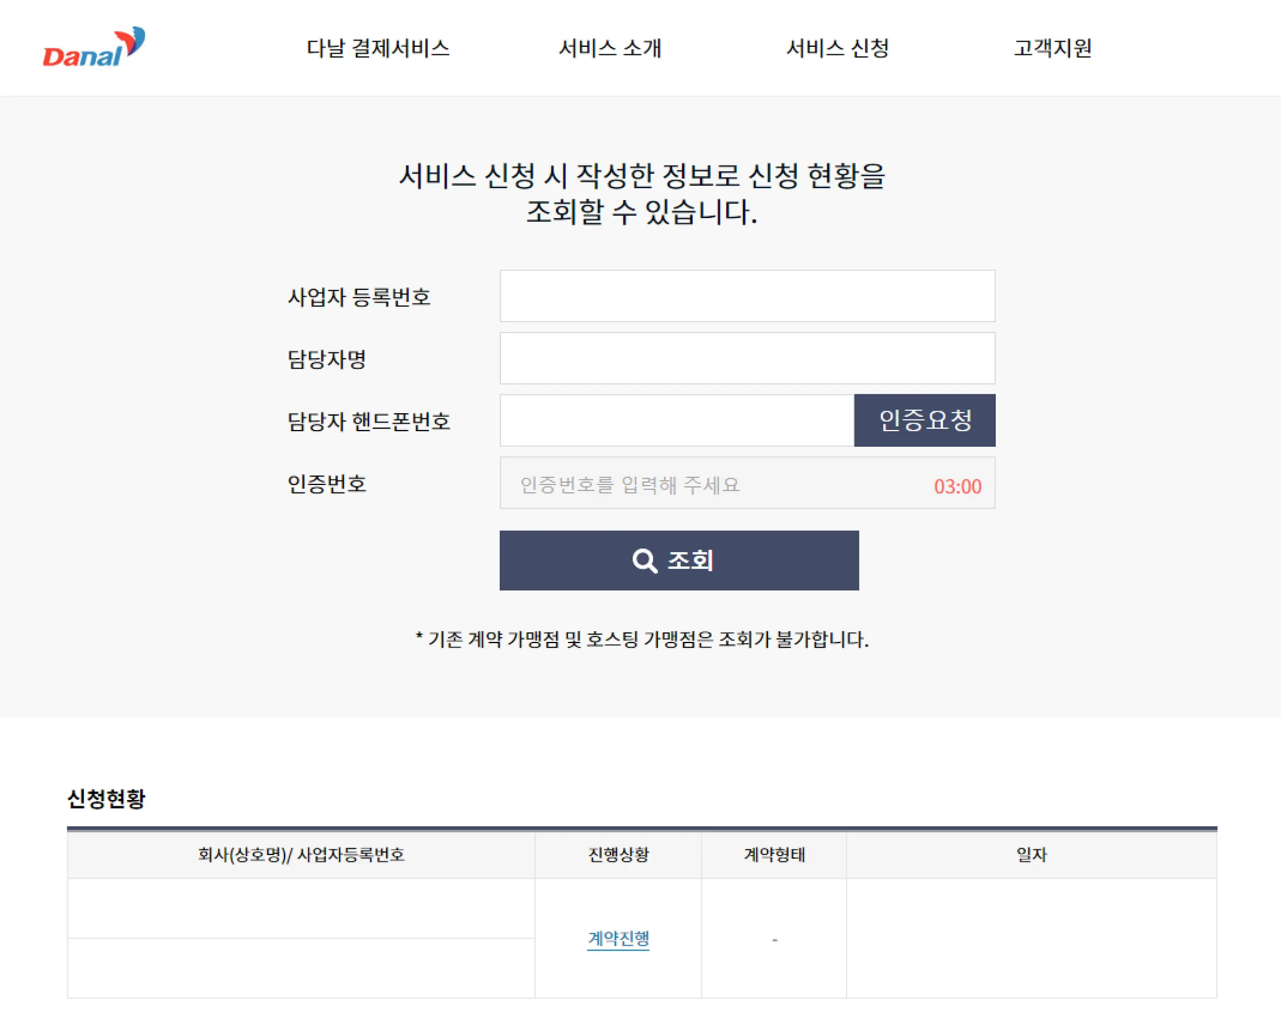Click the red 03:00 countdown timer
This screenshot has width=1281, height=1030.
coord(957,486)
